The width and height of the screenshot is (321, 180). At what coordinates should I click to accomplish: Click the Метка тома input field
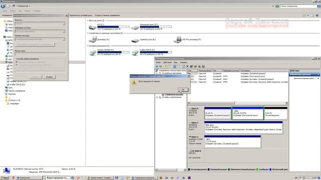[40, 54]
